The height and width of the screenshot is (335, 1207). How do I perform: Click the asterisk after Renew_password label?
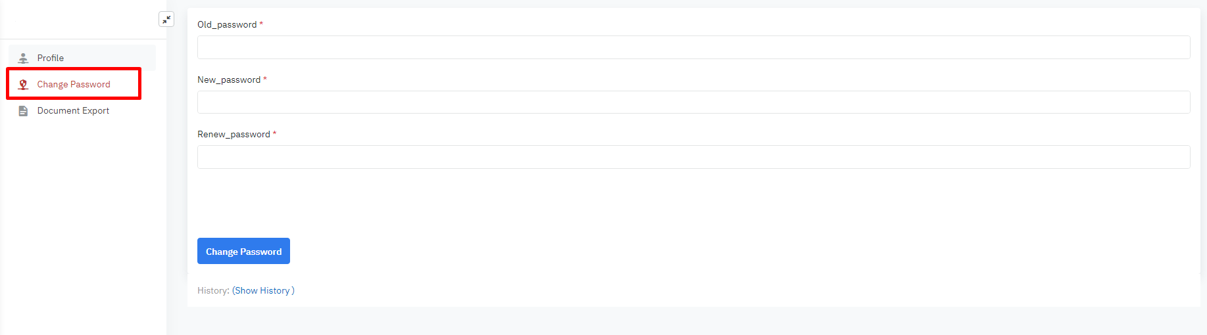tap(274, 134)
